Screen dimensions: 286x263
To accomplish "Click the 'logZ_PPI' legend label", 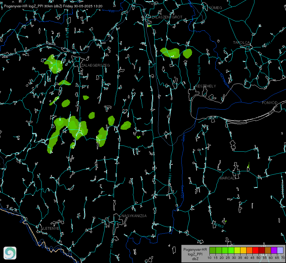I will click(x=195, y=254).
